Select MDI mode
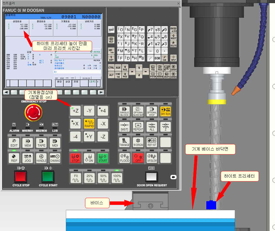 click(55, 143)
